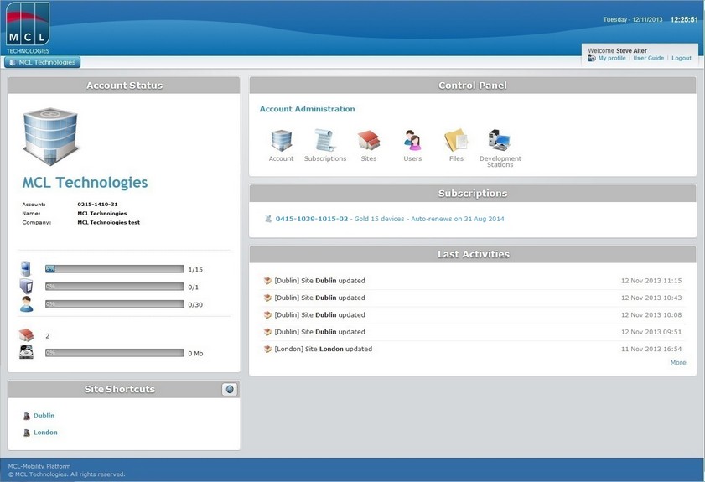The width and height of the screenshot is (705, 482).
Task: Click the user icon beside 0/30
Action: (27, 304)
